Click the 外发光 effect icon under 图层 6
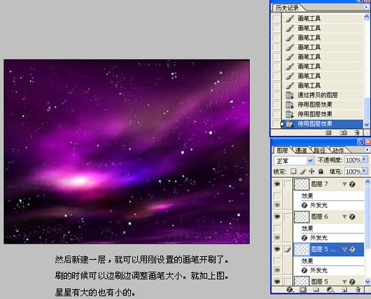Viewport: 371px width, 299px height. (x=304, y=237)
